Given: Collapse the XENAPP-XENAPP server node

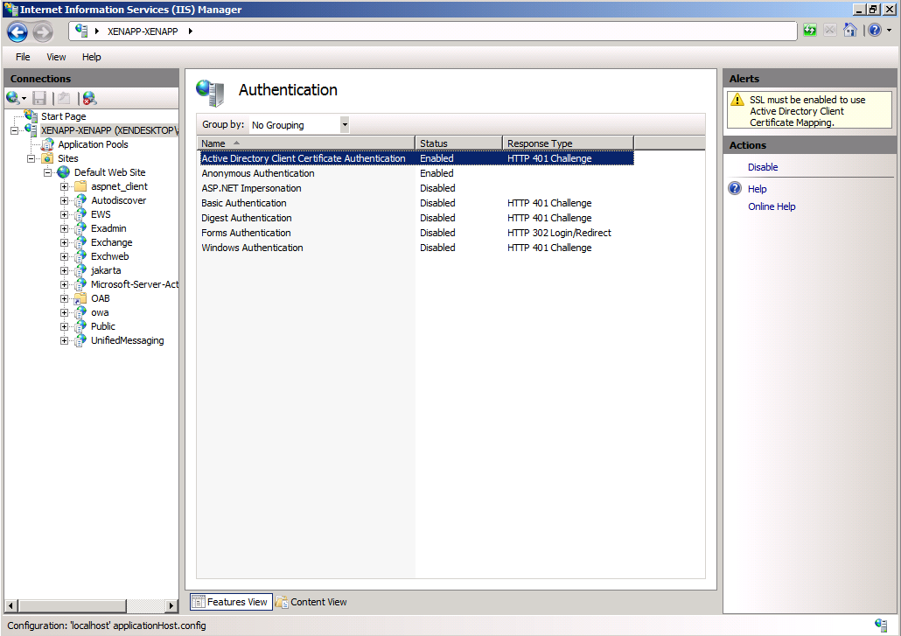Looking at the screenshot, I should pos(14,130).
